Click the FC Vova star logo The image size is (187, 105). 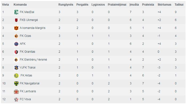tap(16, 99)
